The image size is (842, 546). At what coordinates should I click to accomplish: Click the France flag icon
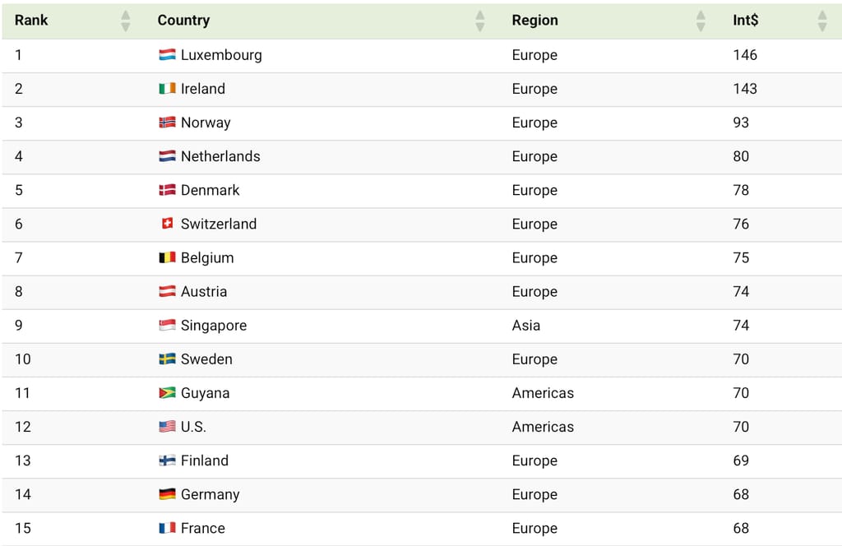[x=166, y=528]
